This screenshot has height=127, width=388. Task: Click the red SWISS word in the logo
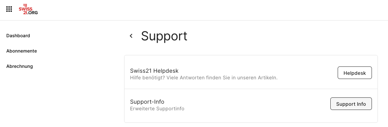point(26,9)
